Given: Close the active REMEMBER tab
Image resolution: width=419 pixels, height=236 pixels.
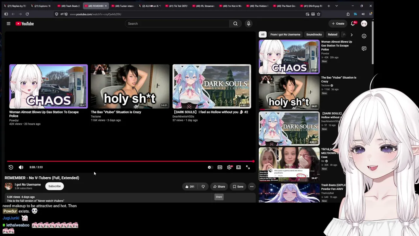Looking at the screenshot, I should (106, 6).
